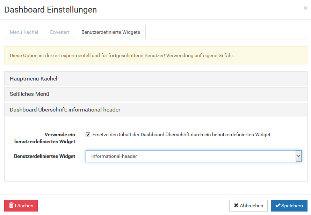Click the 'Ersetze den Inhalt' checkbox label
This screenshot has height=215, width=311.
point(181,135)
